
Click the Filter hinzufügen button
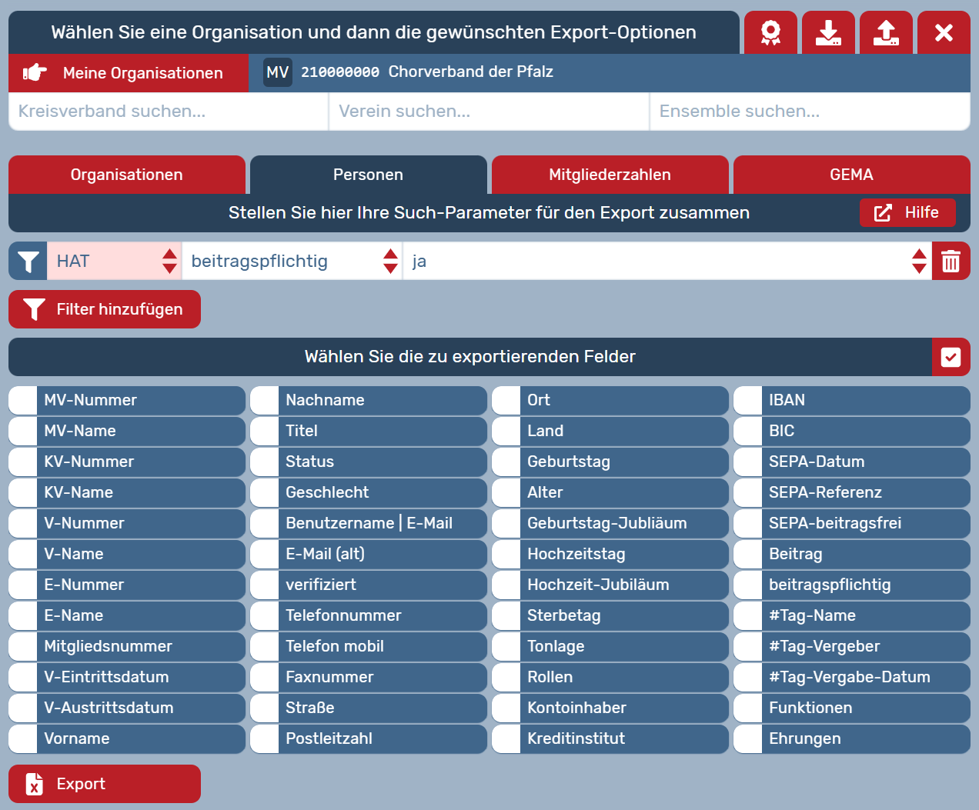(x=105, y=309)
